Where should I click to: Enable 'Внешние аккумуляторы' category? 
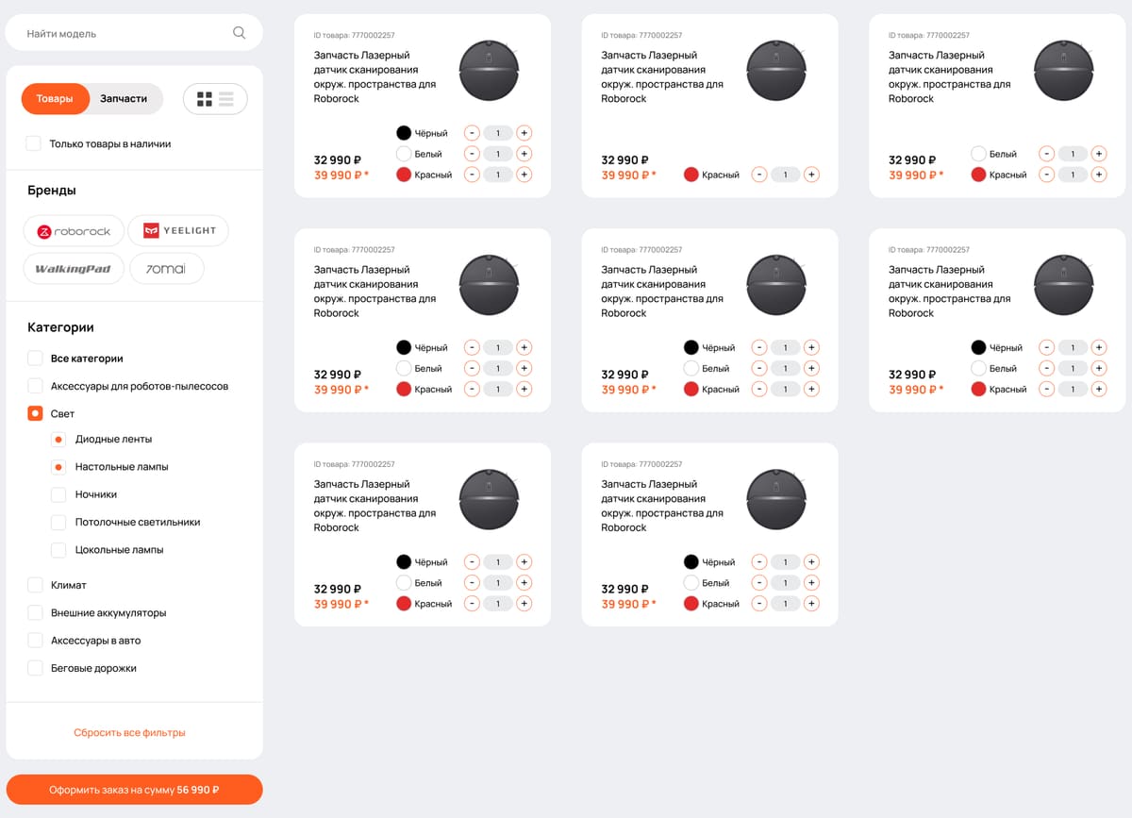click(x=35, y=612)
